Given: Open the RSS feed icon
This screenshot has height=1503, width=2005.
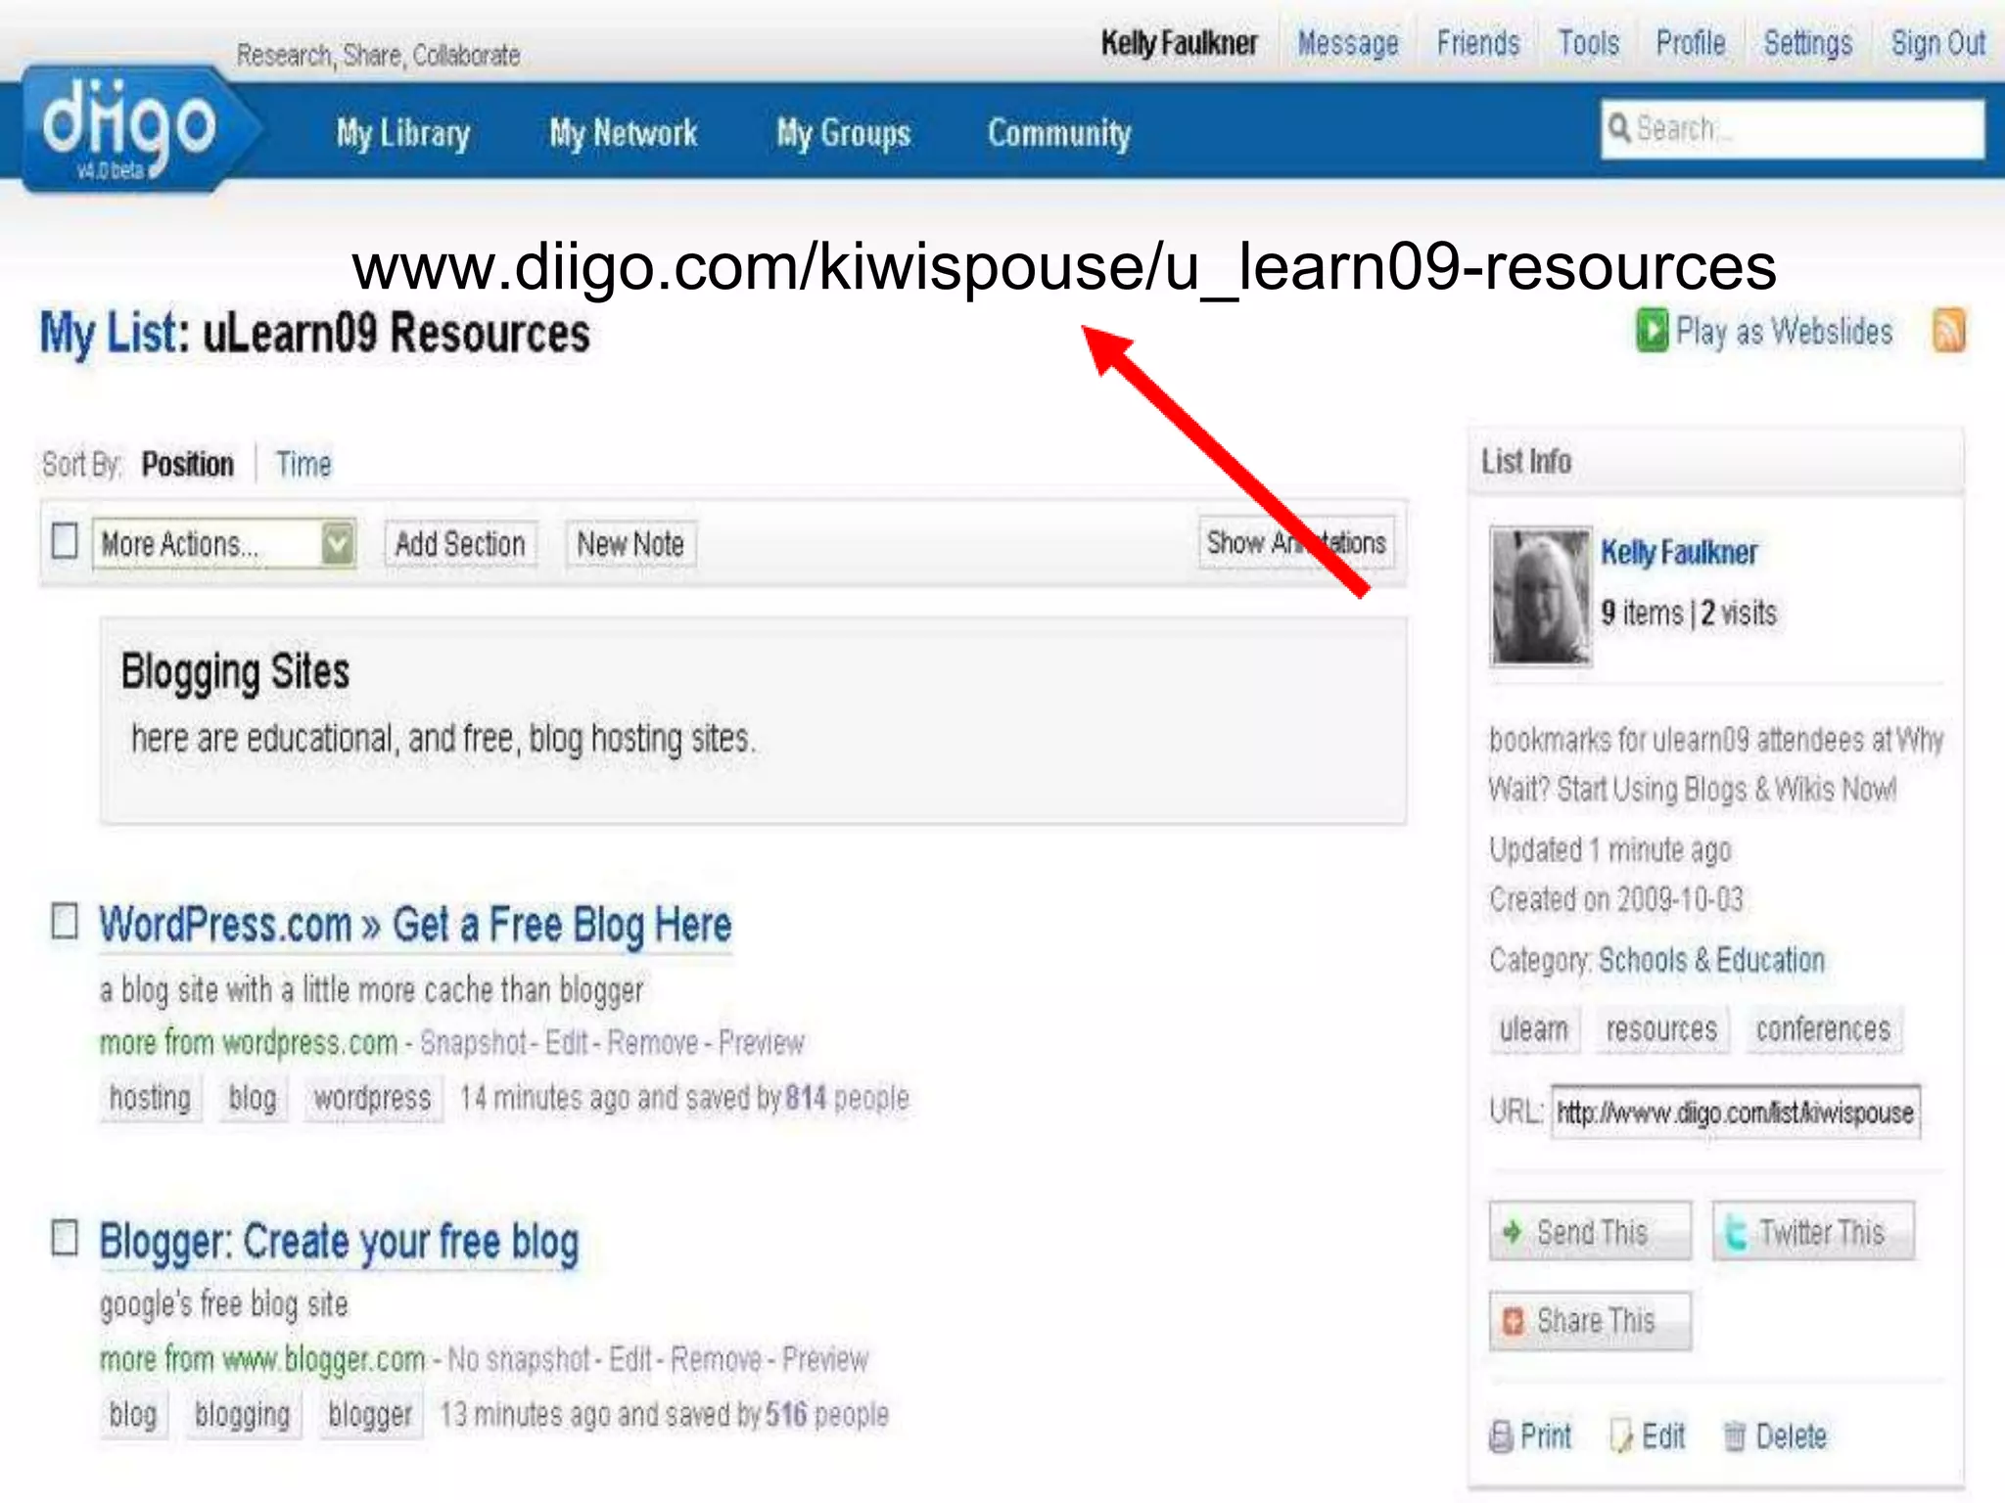Looking at the screenshot, I should coord(1948,331).
